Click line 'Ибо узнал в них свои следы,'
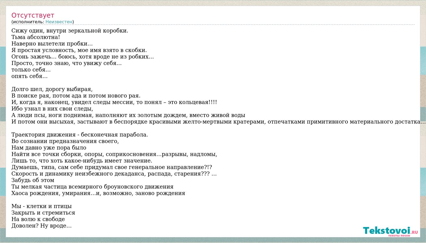Image resolution: width=426 pixels, height=243 pixels. pyautogui.click(x=52, y=109)
